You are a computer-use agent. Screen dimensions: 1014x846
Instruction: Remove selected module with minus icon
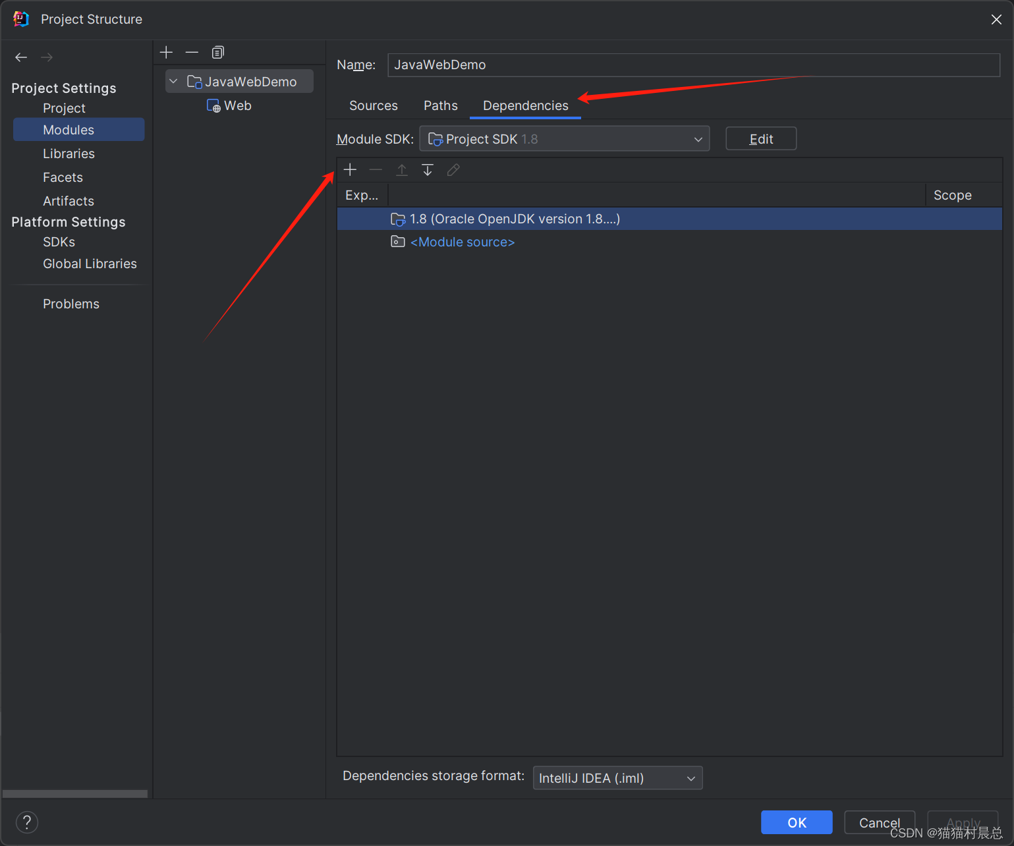pos(192,52)
